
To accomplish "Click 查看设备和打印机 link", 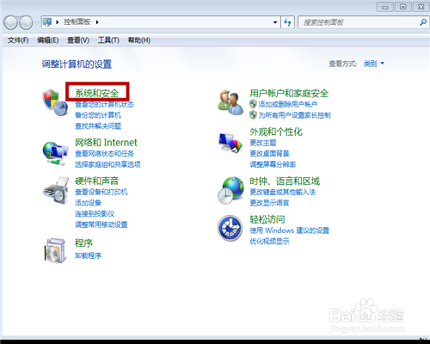I will pos(101,192).
